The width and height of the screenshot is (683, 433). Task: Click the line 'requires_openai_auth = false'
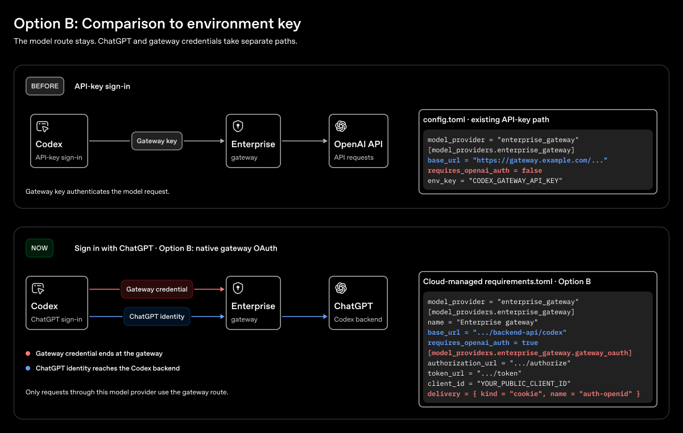pyautogui.click(x=485, y=170)
